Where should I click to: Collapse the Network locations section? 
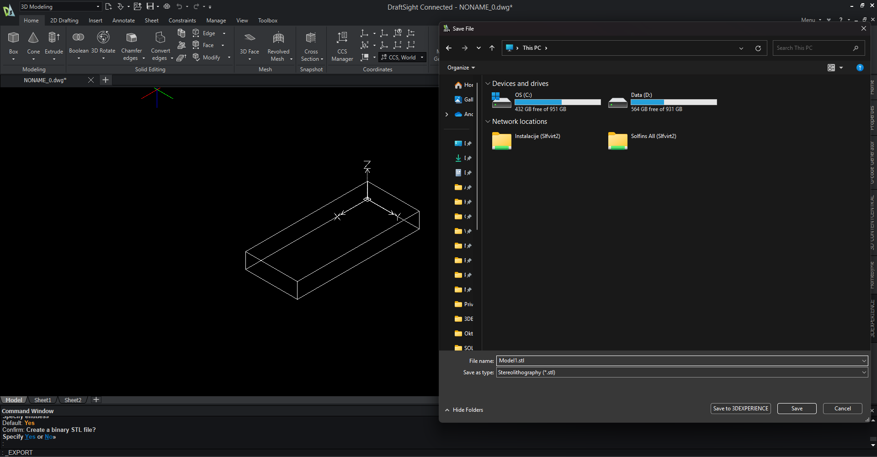[x=488, y=121]
